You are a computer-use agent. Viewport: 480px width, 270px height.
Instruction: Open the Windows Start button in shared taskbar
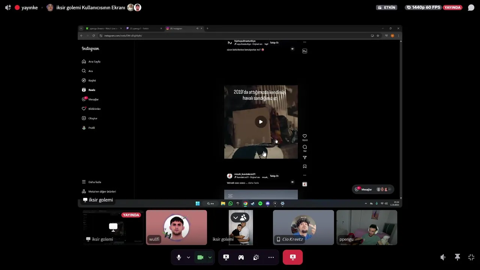coord(198,204)
